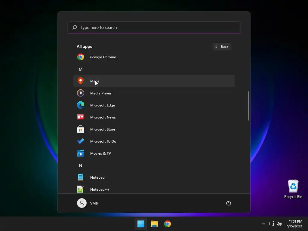Launch Microsoft Edge icon in list
308x231 pixels.
click(81, 105)
